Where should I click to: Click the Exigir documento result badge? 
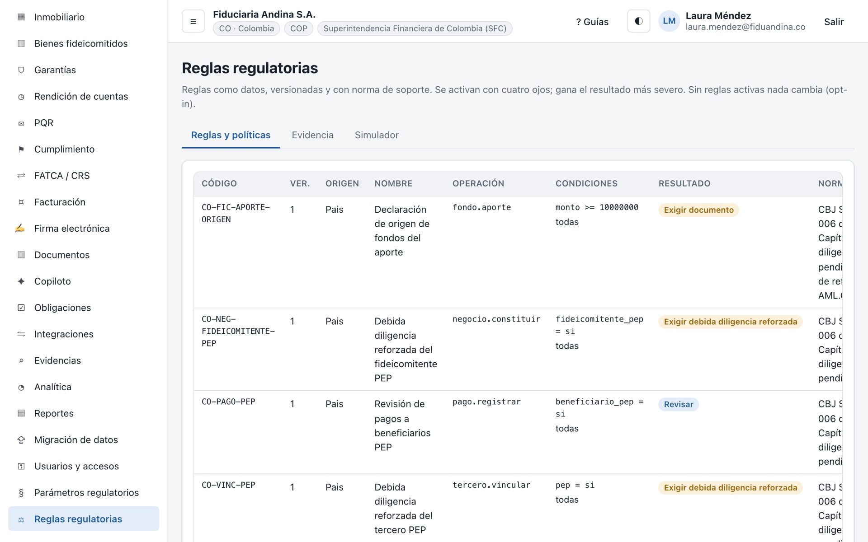[x=698, y=210]
